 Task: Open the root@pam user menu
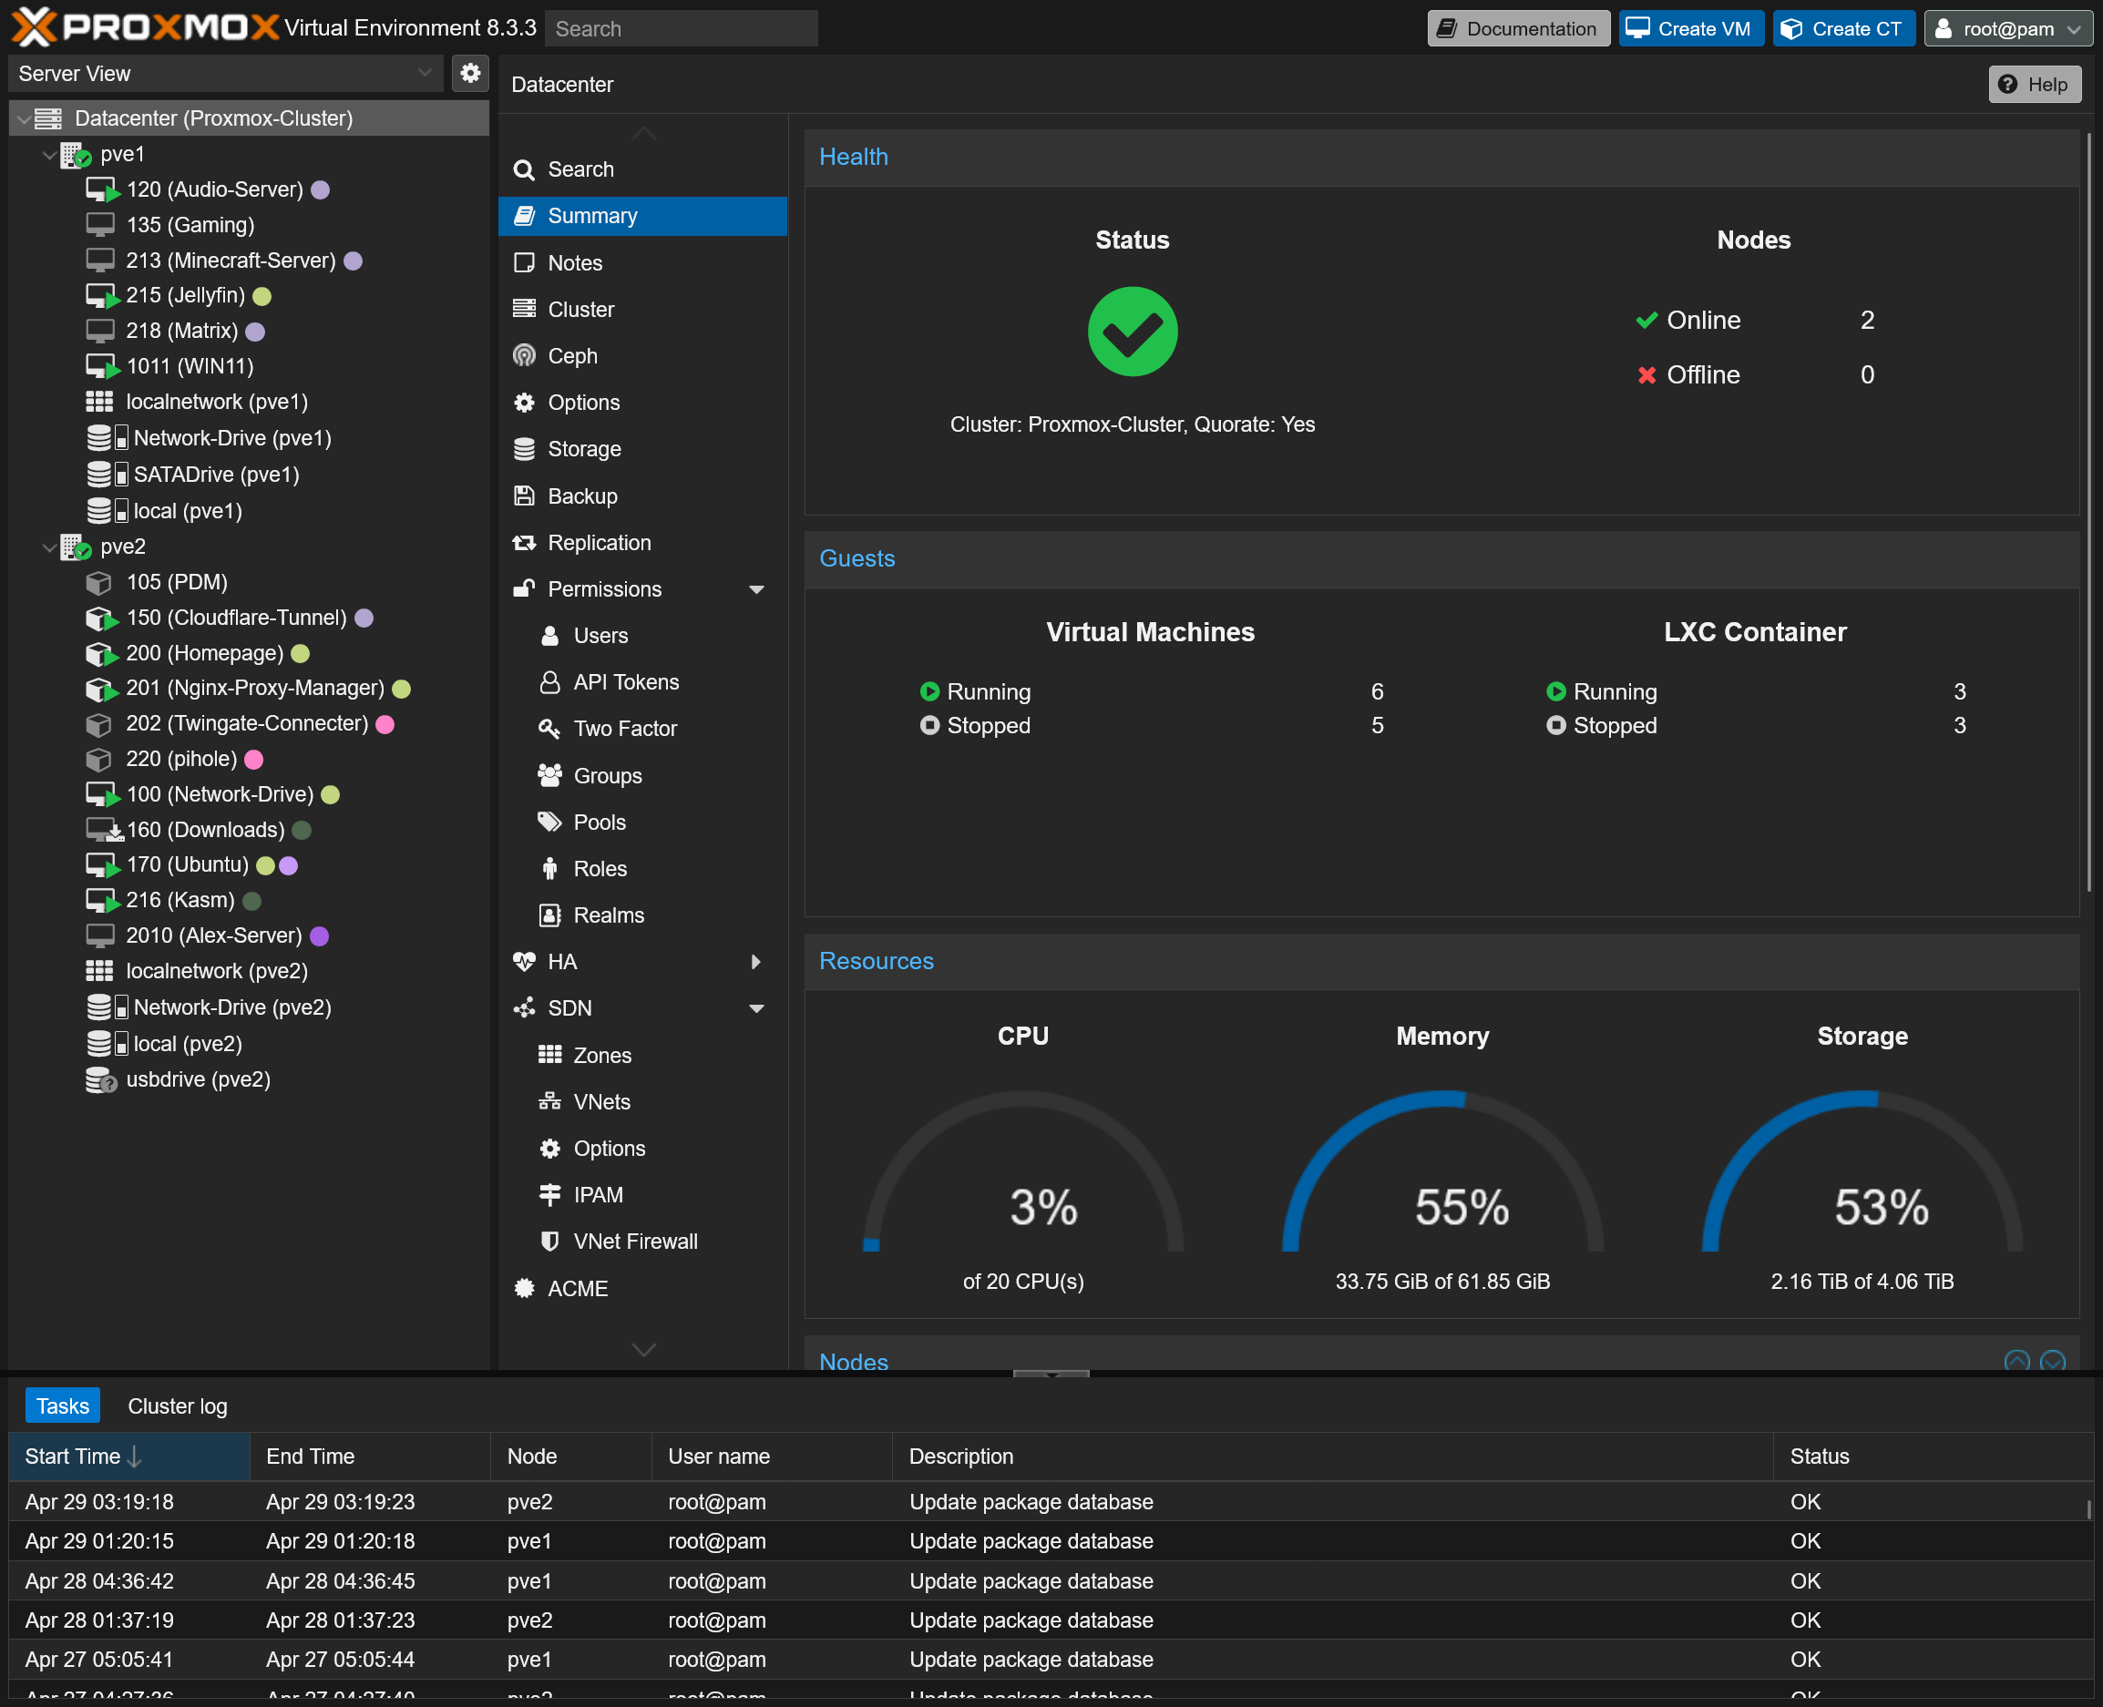click(x=2007, y=28)
